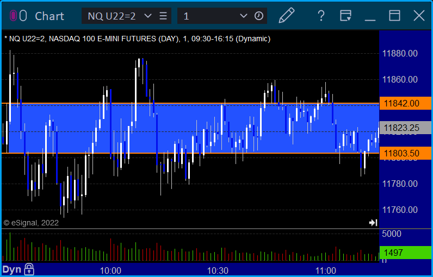Click the green volume value 1497

pyautogui.click(x=405, y=253)
